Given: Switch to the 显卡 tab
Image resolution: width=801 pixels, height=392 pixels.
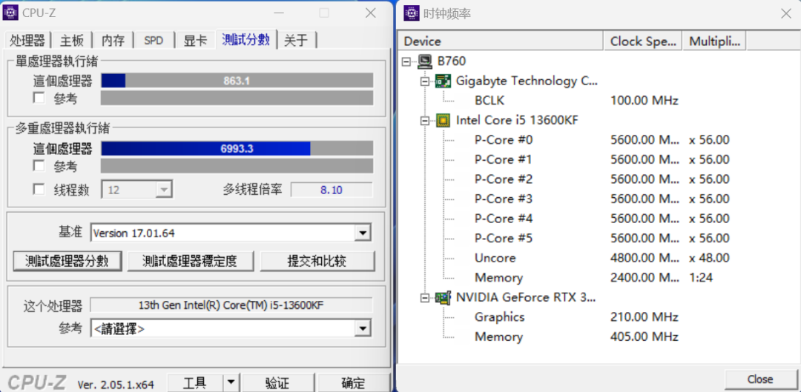Looking at the screenshot, I should [x=195, y=40].
